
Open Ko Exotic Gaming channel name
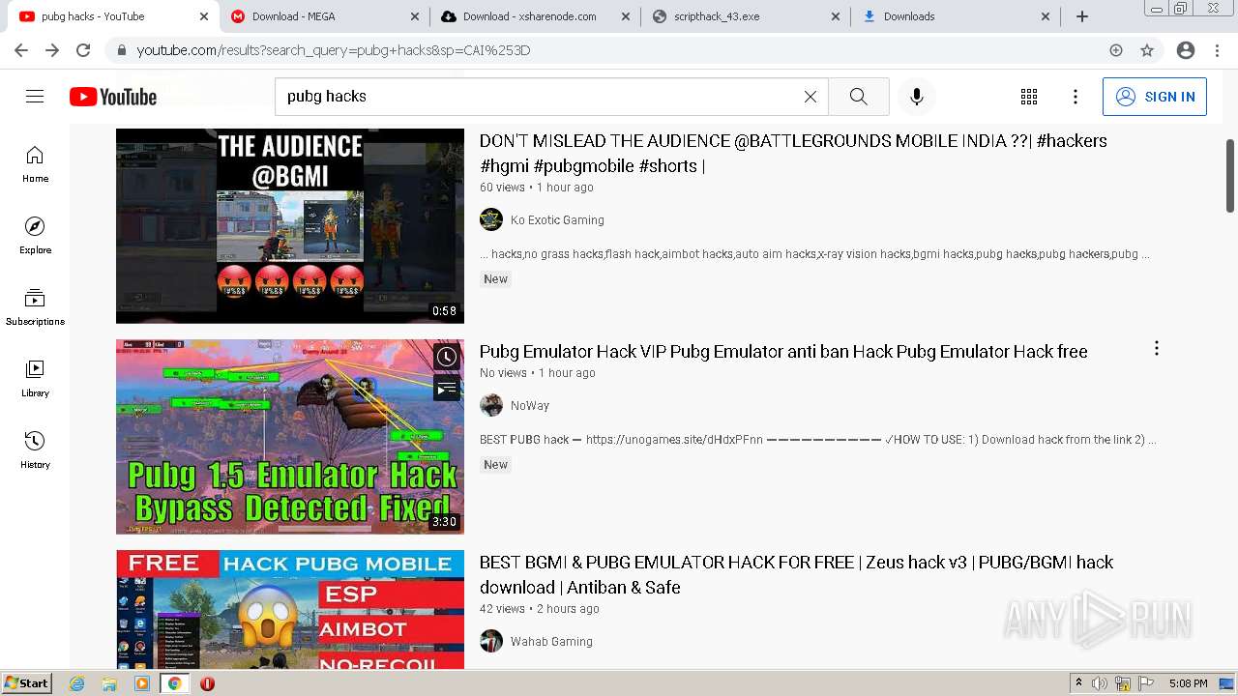pyautogui.click(x=557, y=219)
